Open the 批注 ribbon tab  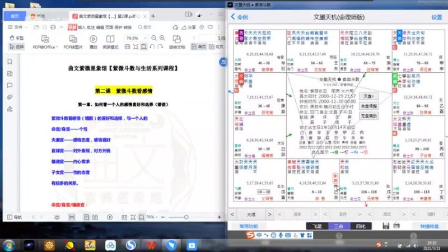pyautogui.click(x=91, y=27)
